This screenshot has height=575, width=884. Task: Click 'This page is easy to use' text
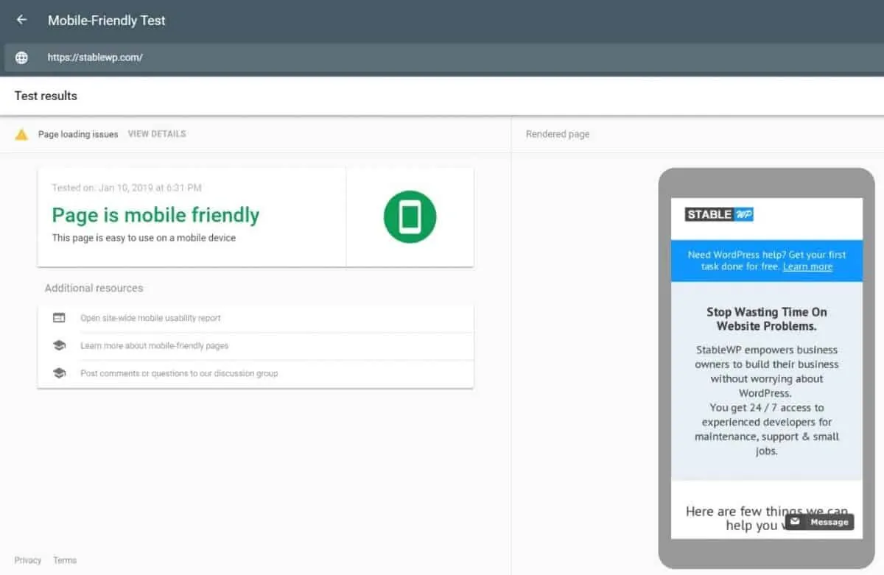tap(144, 238)
